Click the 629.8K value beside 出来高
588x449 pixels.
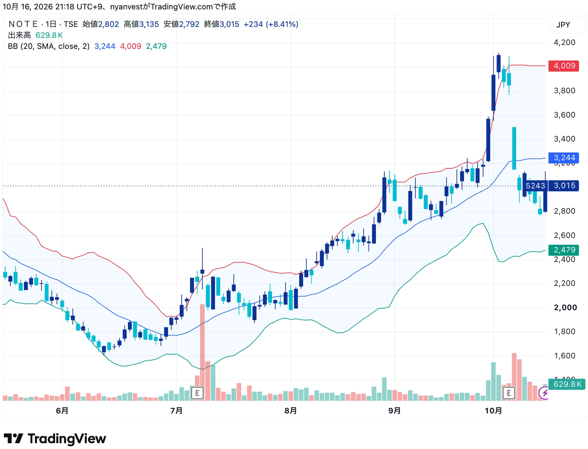[49, 35]
